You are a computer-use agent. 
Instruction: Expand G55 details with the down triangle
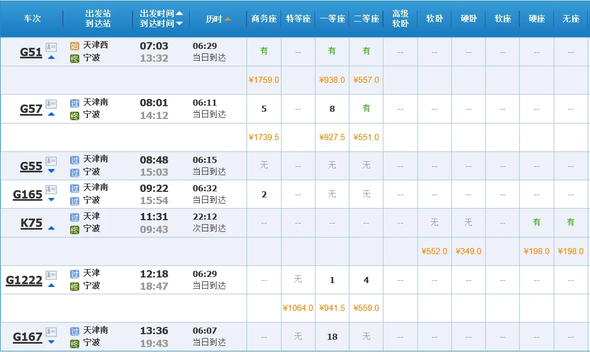point(51,171)
